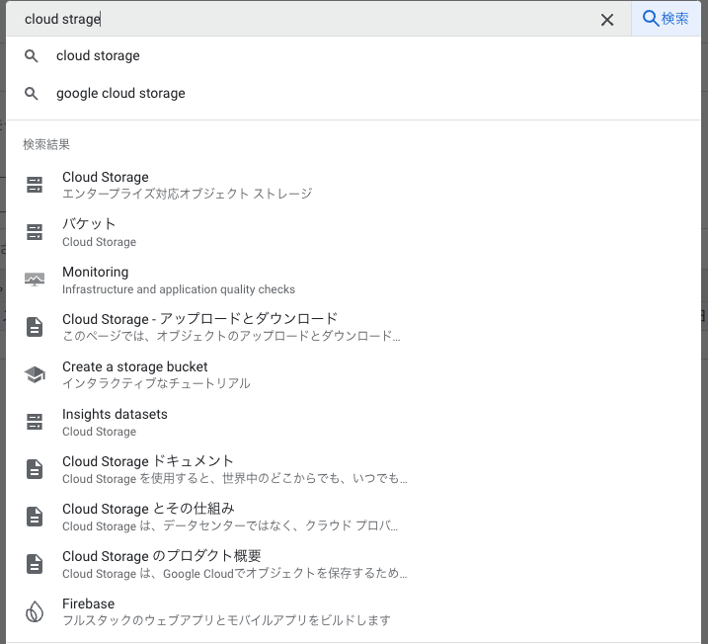Click magnifier icon beside 'cloud storage' suggestion
Screen dimensions: 708x644
(32, 56)
